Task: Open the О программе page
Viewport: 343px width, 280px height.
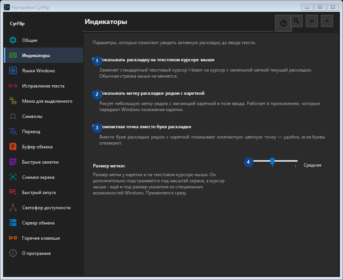Action: [43, 253]
